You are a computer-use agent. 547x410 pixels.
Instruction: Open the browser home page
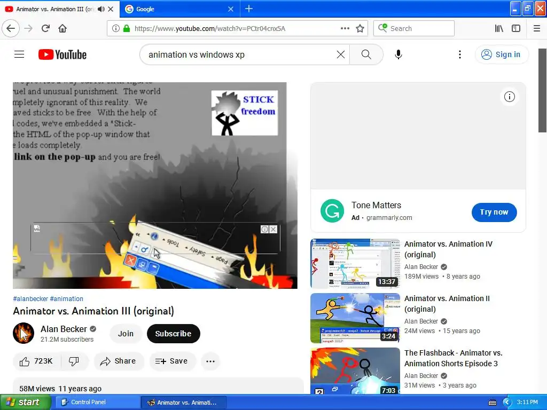tap(62, 28)
